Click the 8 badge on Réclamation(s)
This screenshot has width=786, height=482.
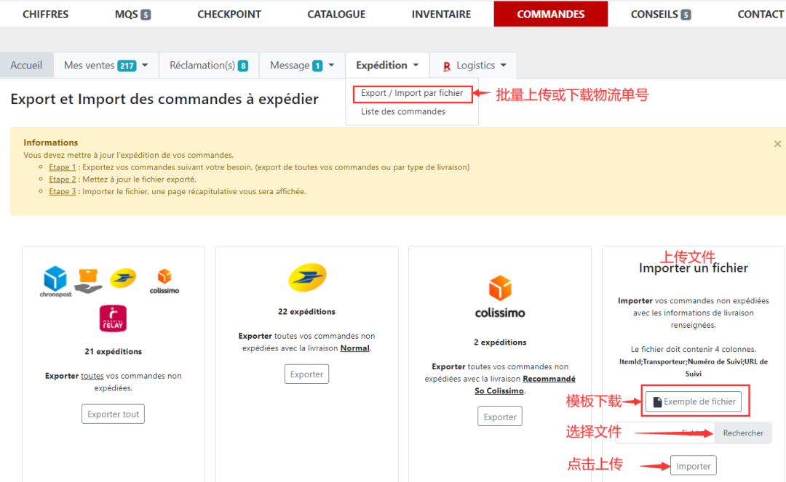242,65
